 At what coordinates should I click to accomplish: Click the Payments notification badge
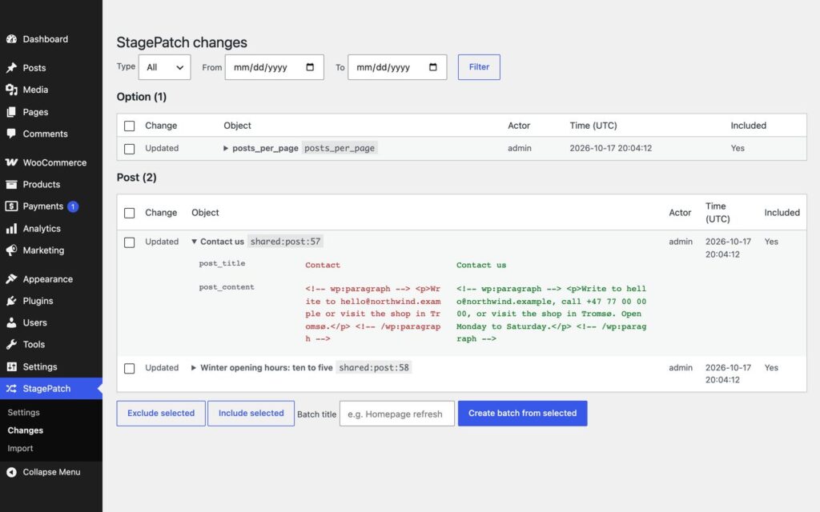coord(73,206)
